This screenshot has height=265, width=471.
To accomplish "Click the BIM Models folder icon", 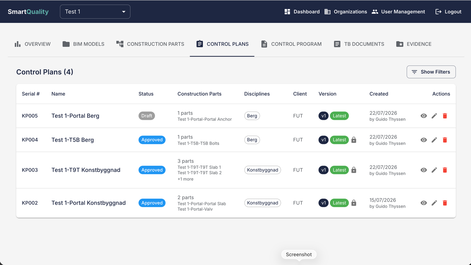I will [x=66, y=44].
